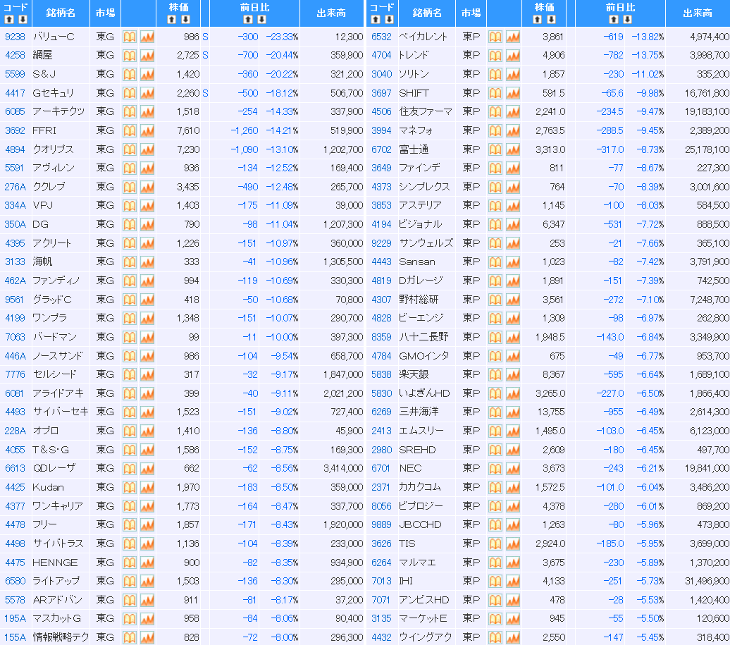Open the book icon for 野村総研
The width and height of the screenshot is (730, 645).
click(495, 300)
